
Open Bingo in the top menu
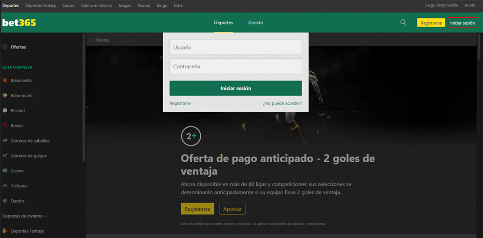click(x=162, y=5)
